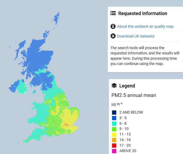Open the Download UK datasets link
This screenshot has width=183, height=154.
(x=136, y=36)
